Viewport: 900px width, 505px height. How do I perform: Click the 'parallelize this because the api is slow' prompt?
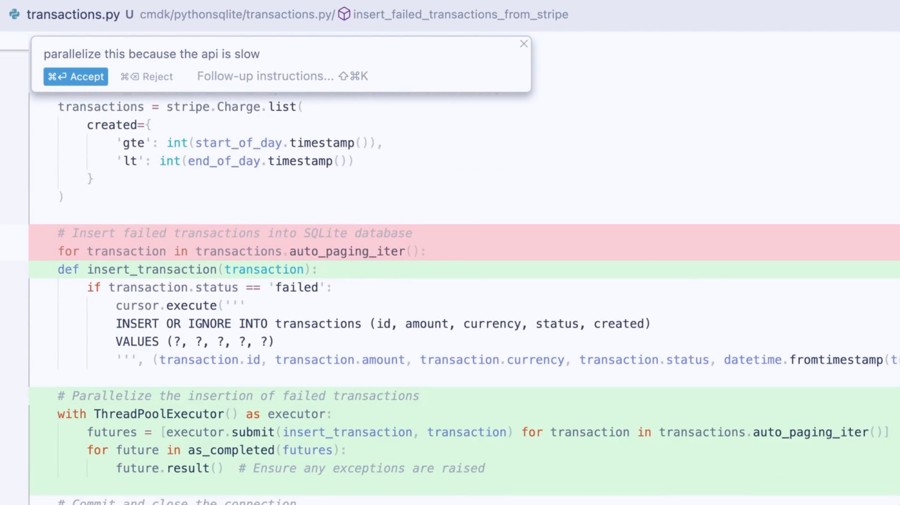click(x=152, y=54)
